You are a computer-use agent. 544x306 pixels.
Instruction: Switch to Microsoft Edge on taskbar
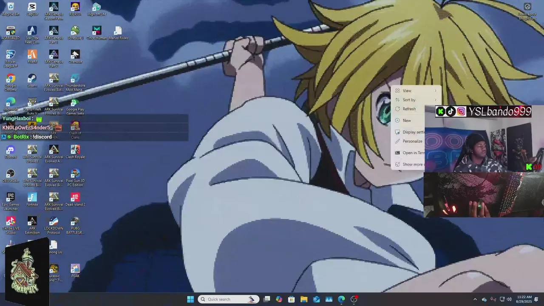(x=341, y=299)
